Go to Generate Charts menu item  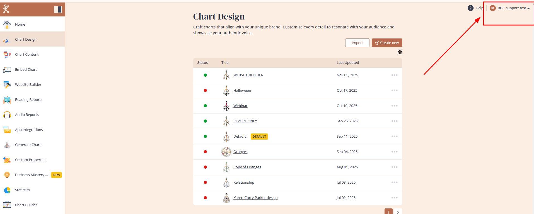(x=28, y=145)
